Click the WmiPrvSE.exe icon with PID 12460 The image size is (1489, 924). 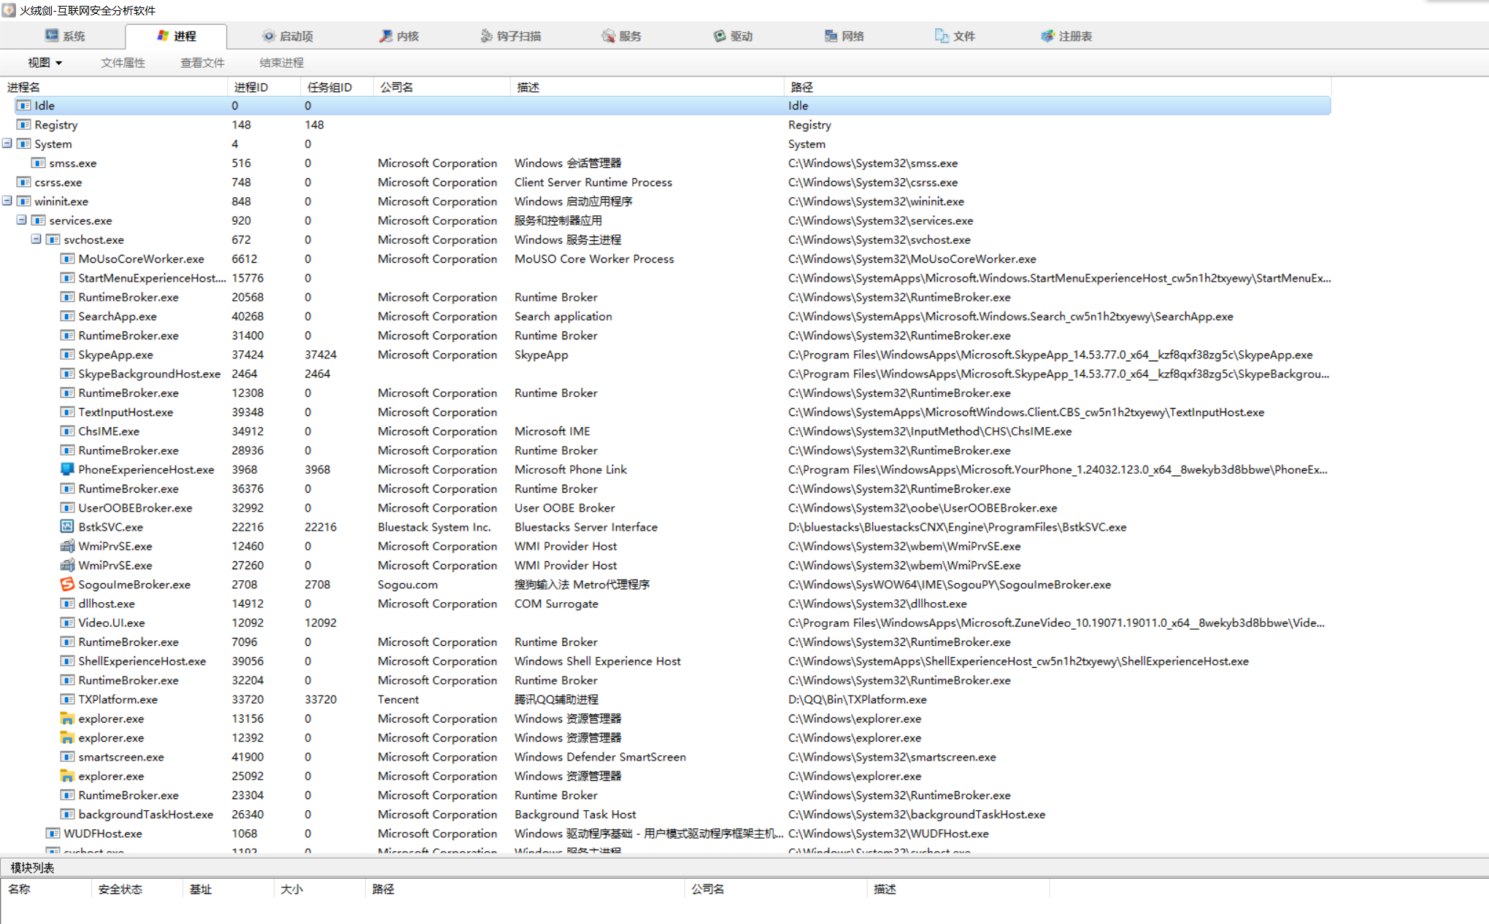(x=67, y=546)
